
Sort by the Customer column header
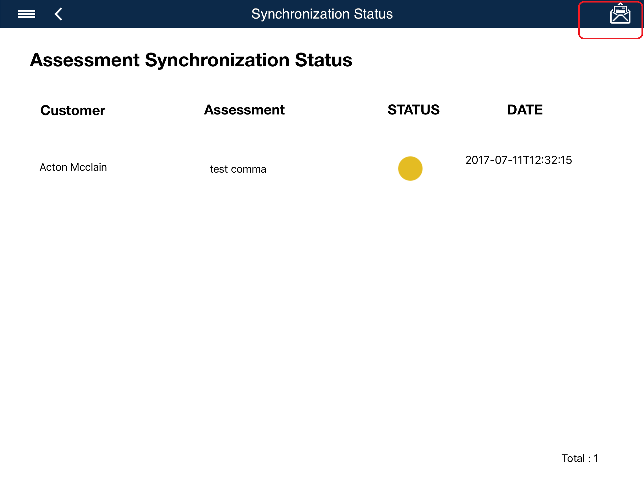73,110
